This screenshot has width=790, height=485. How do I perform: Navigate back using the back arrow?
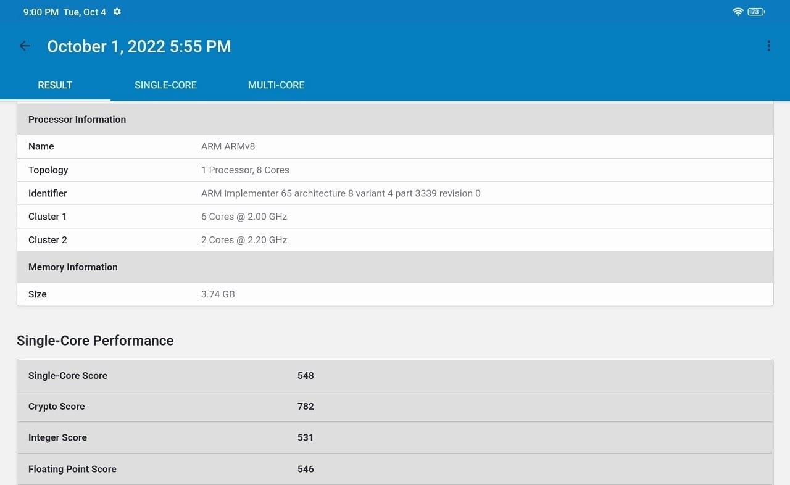(24, 46)
